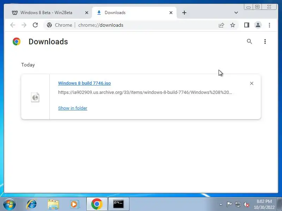The width and height of the screenshot is (282, 211).
Task: Close the Downloads tab
Action: (171, 13)
